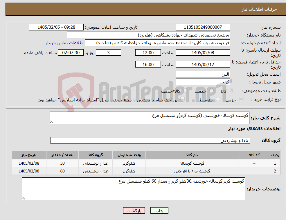Click quantity 30 in the first row
The height and width of the screenshot is (220, 286).
pos(62,163)
